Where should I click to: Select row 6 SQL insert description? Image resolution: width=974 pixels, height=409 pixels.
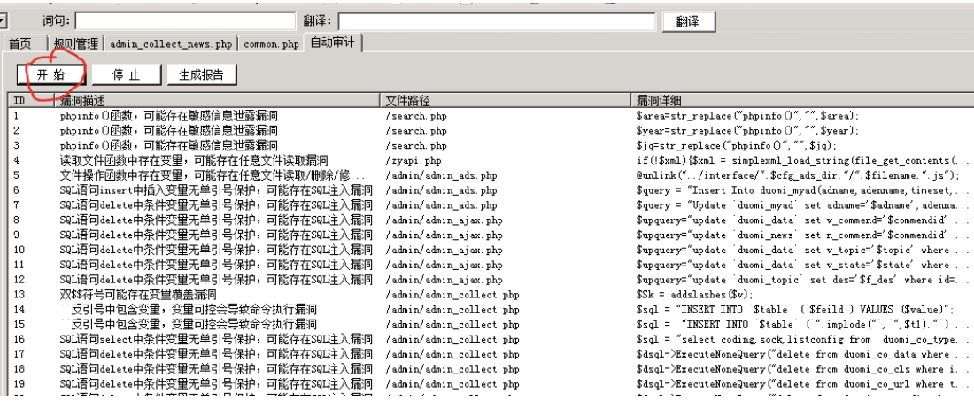point(216,190)
